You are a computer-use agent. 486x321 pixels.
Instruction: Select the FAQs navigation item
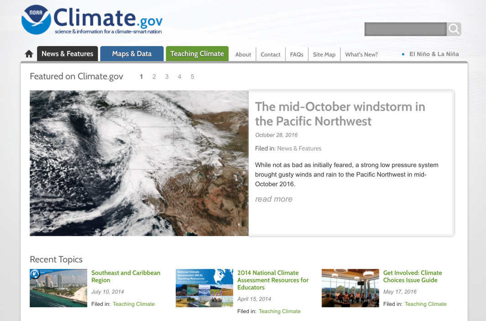coord(297,55)
